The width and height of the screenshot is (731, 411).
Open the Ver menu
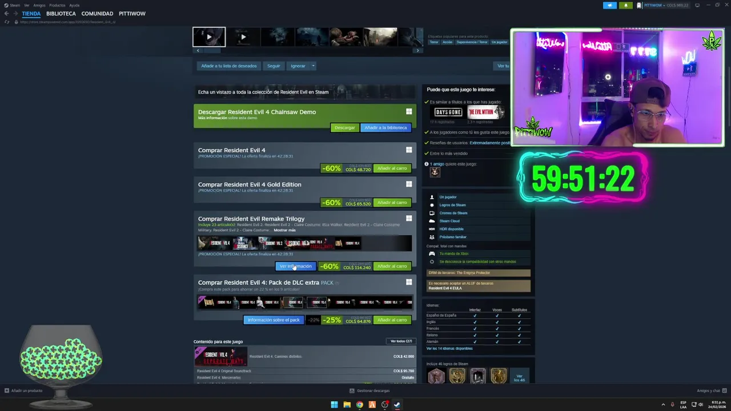point(26,5)
